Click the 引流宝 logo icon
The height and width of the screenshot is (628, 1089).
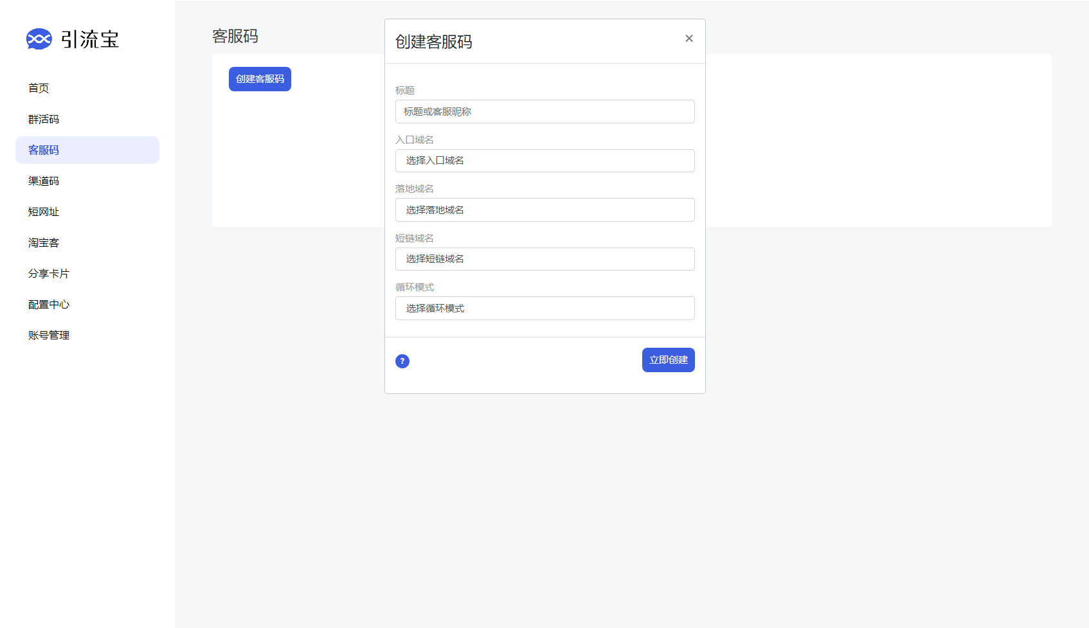click(40, 39)
